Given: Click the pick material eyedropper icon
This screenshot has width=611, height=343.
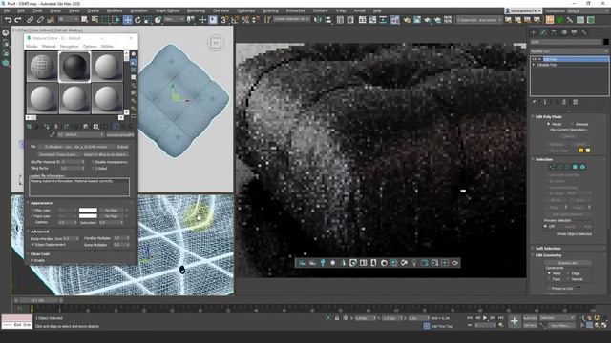Looking at the screenshot, I should pyautogui.click(x=52, y=135).
